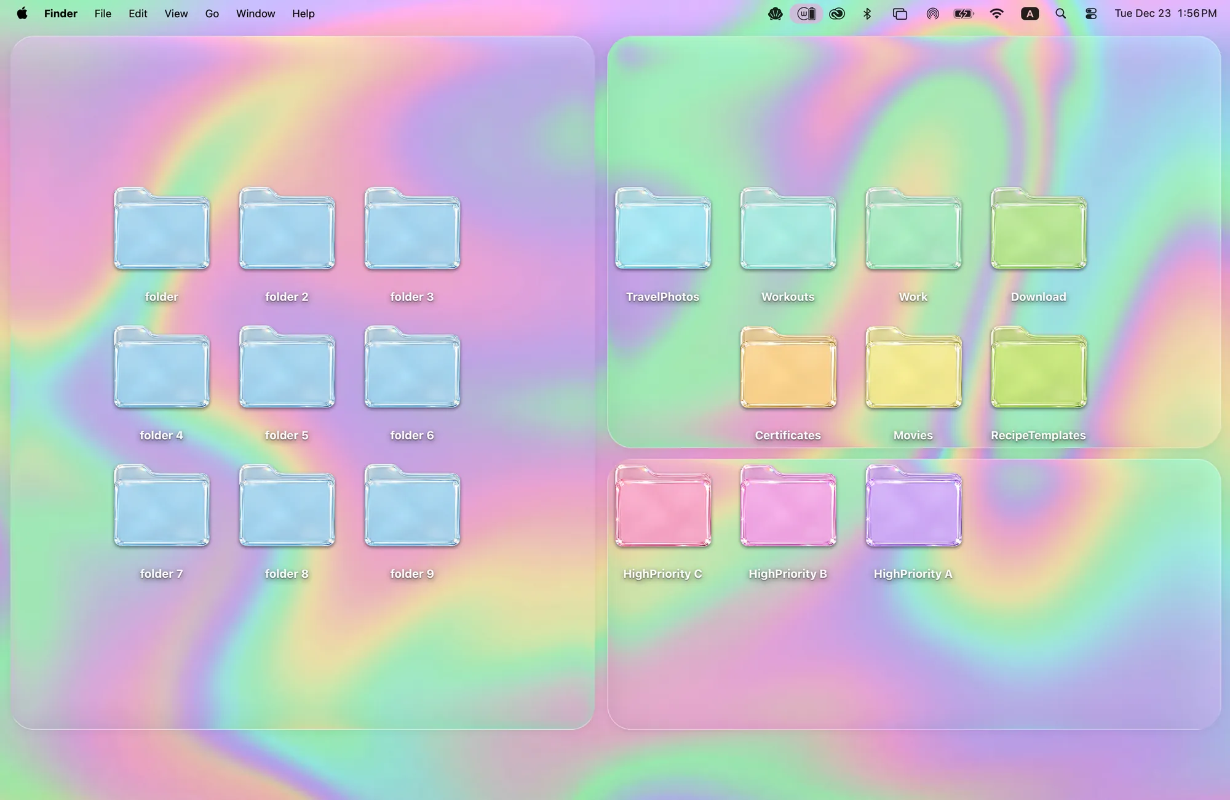Select the RecipeTemplates folder icon
Viewport: 1230px width, 800px height.
click(x=1039, y=367)
